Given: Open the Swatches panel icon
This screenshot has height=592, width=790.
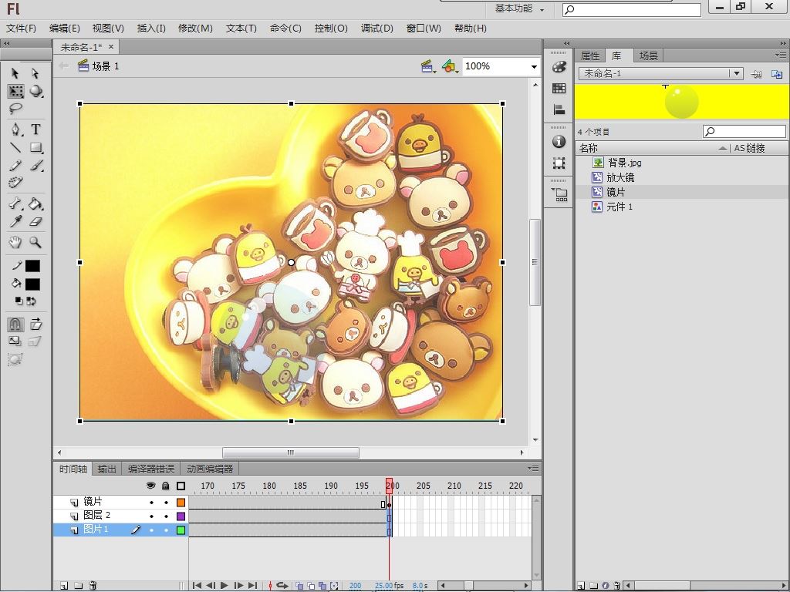Looking at the screenshot, I should point(559,88).
